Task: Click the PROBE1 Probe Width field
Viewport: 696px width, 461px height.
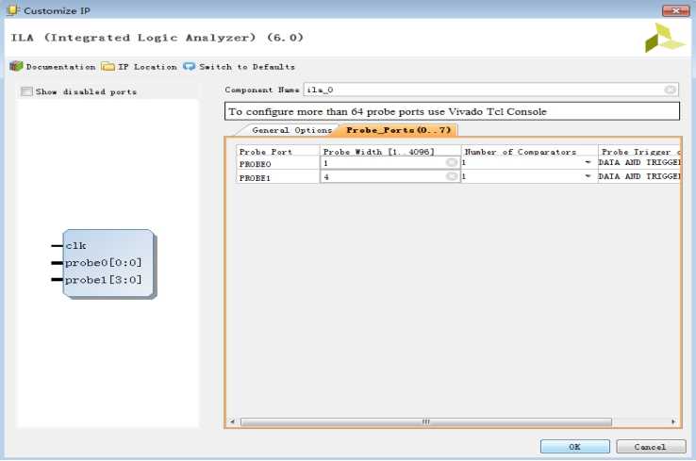Action: click(389, 176)
